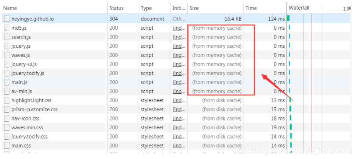This screenshot has height=159, width=356.
Task: Sort requests by the Name column header
Action: [54, 8]
